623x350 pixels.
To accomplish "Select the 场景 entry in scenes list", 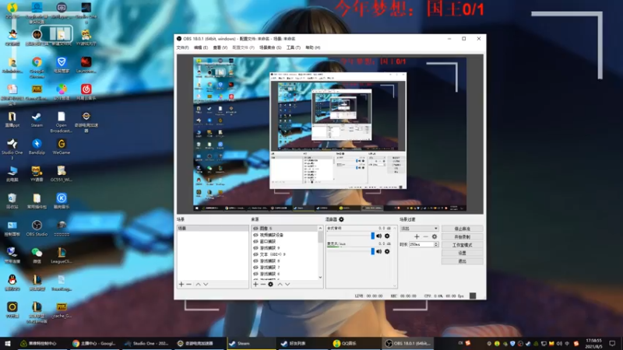I will (213, 229).
